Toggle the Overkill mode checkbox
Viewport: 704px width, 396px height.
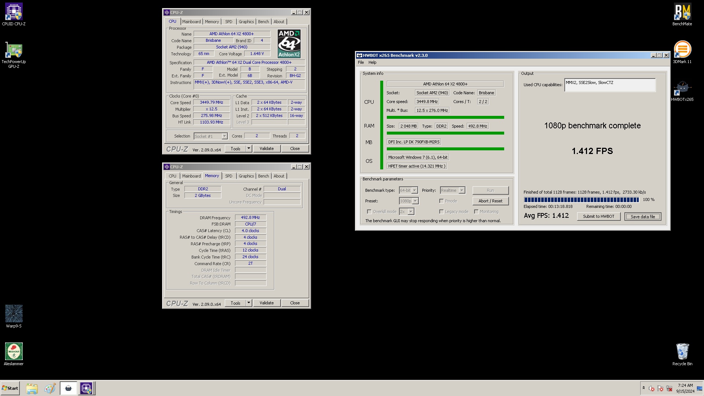[x=369, y=212]
